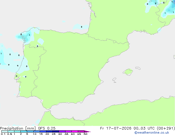Click the 'GFS 0.25' model label

[47, 128]
